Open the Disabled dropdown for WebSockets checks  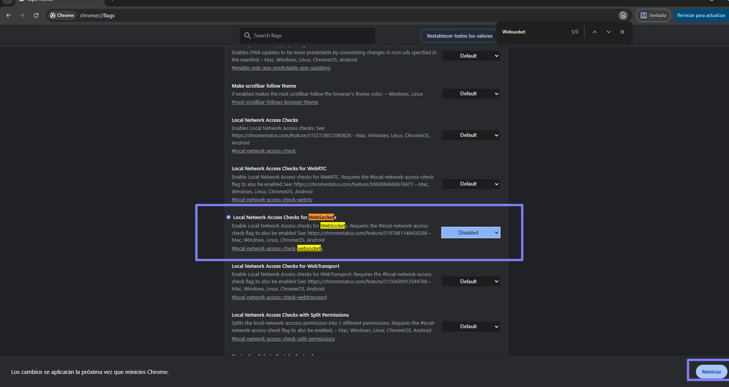(x=471, y=233)
